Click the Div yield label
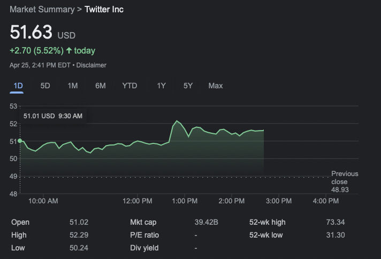 click(144, 248)
